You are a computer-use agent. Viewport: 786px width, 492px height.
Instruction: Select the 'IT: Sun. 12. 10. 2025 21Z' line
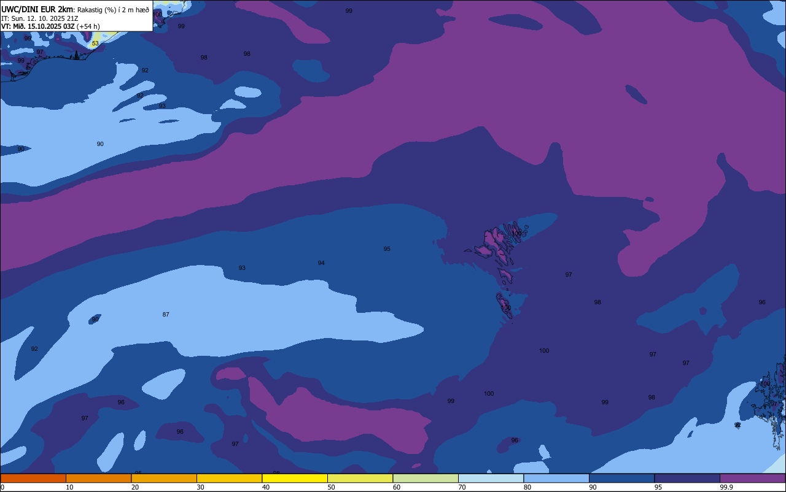coord(39,18)
